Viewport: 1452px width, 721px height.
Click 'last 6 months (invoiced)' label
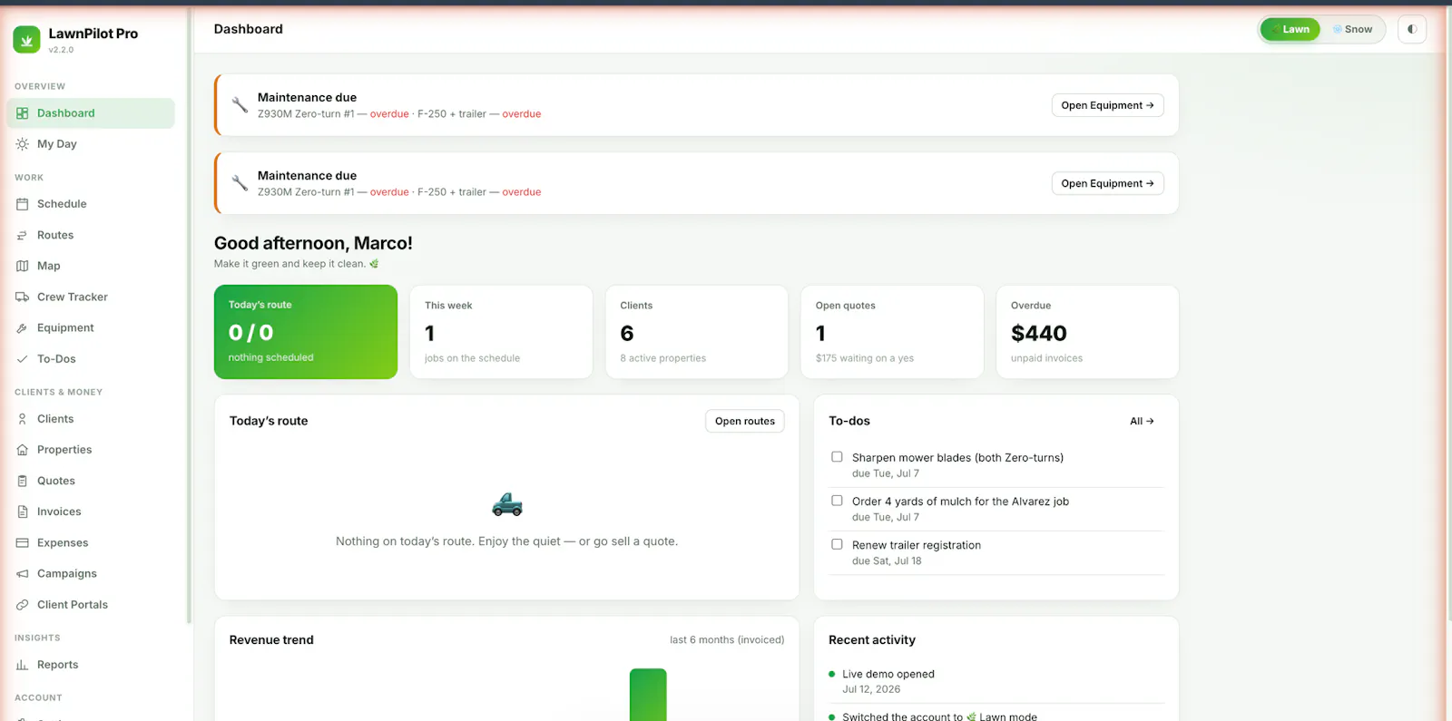coord(727,639)
